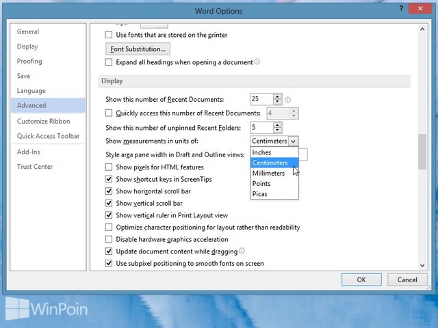Click scrollbar up arrow in options pane
The image size is (438, 328).
pos(422,29)
